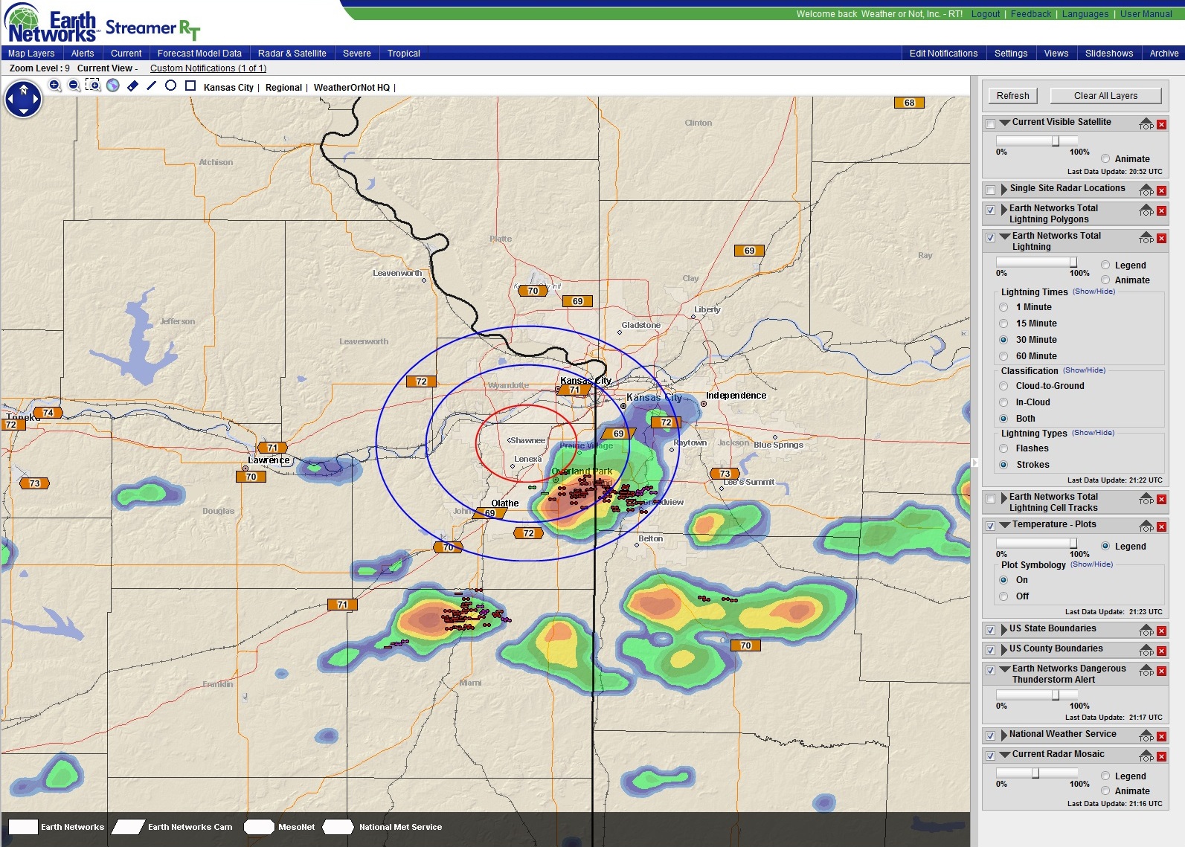Image resolution: width=1185 pixels, height=847 pixels.
Task: Move Lightning Cell Tracks layer to top
Action: [x=1146, y=498]
